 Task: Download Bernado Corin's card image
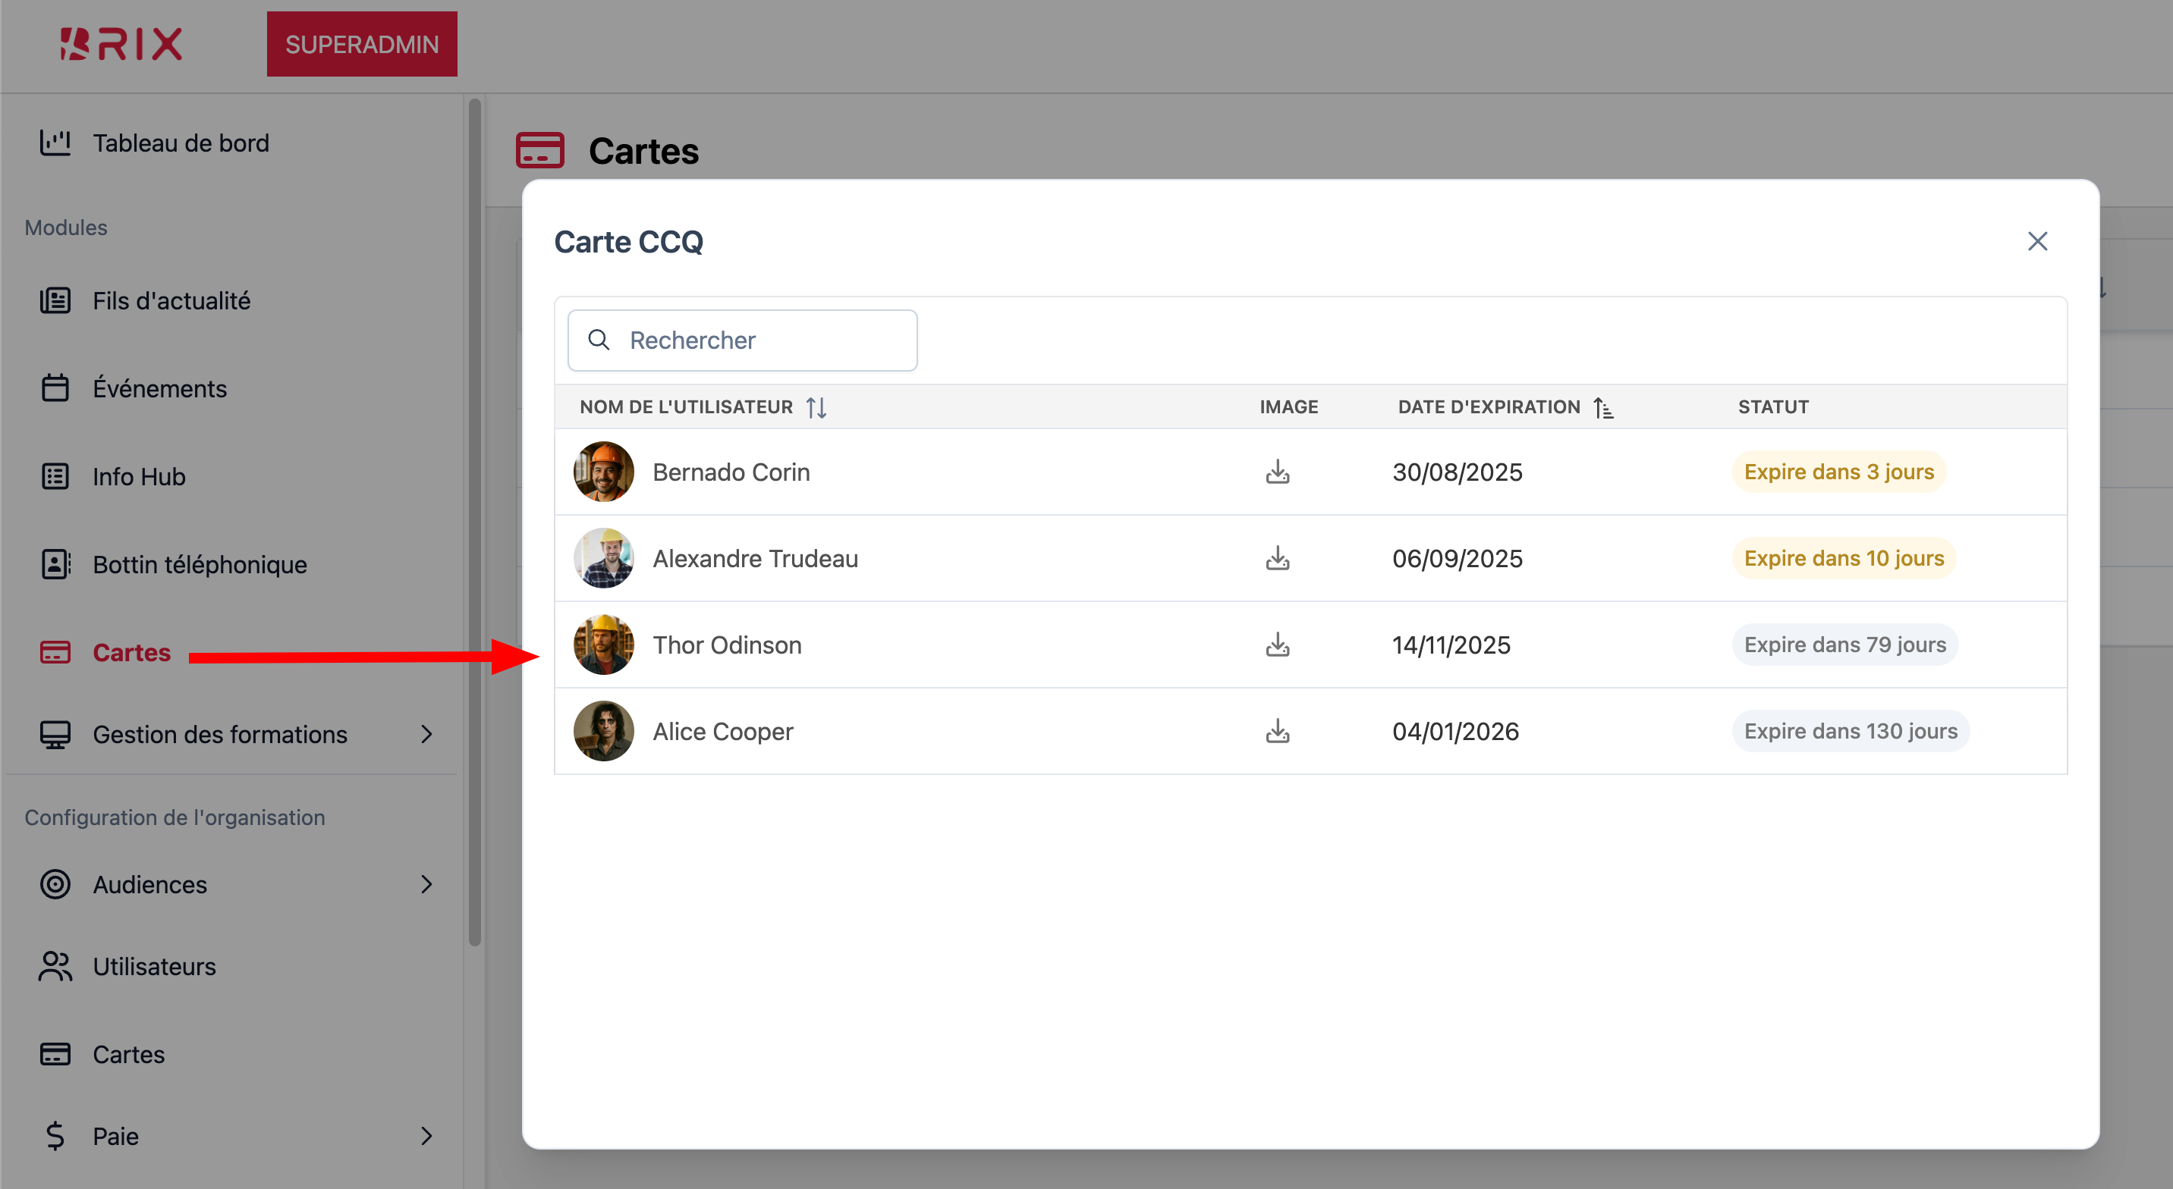[1277, 472]
